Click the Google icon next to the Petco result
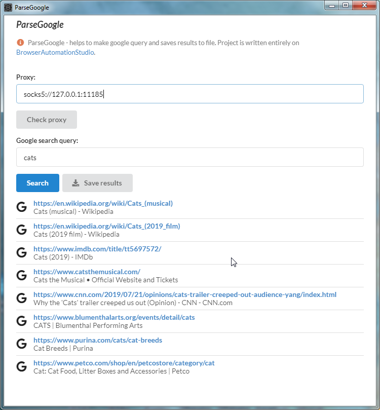Screen dimensions: 380x410 tap(21, 366)
